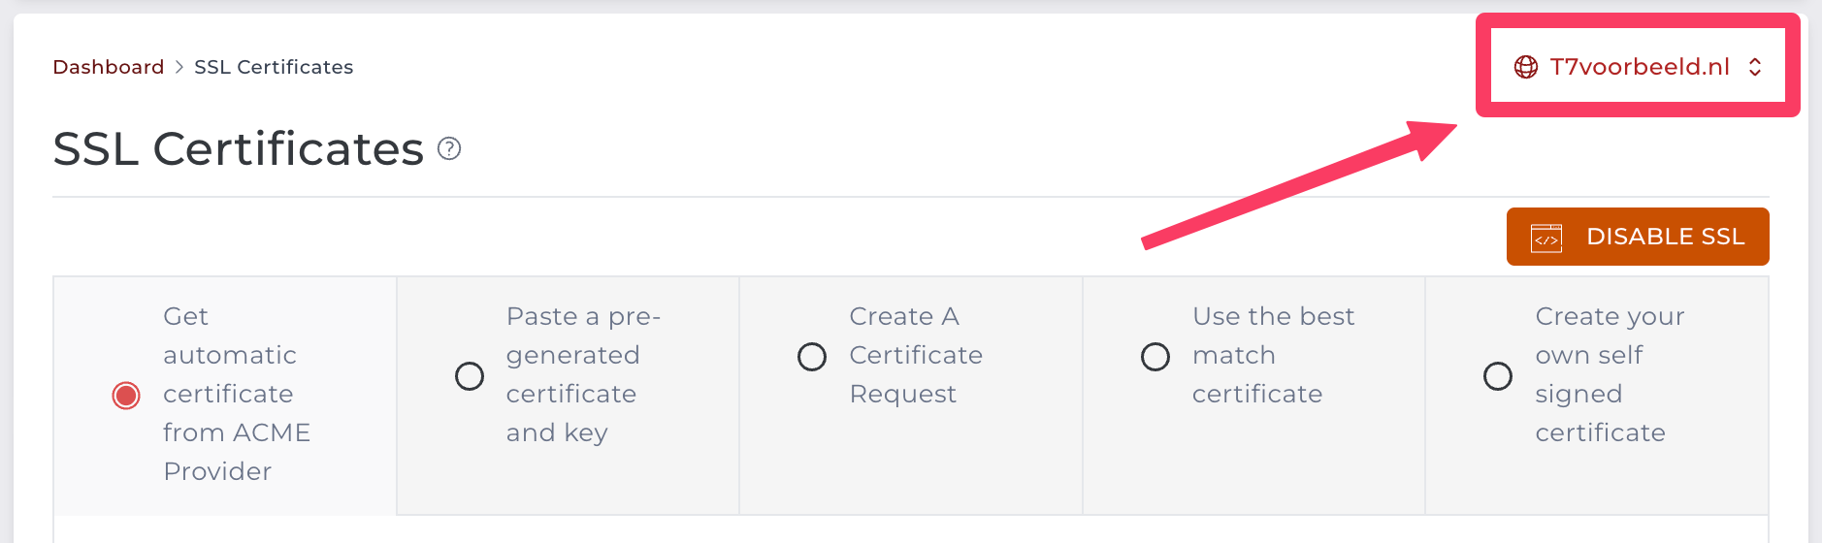
Task: Click the help question mark icon
Action: [x=449, y=148]
